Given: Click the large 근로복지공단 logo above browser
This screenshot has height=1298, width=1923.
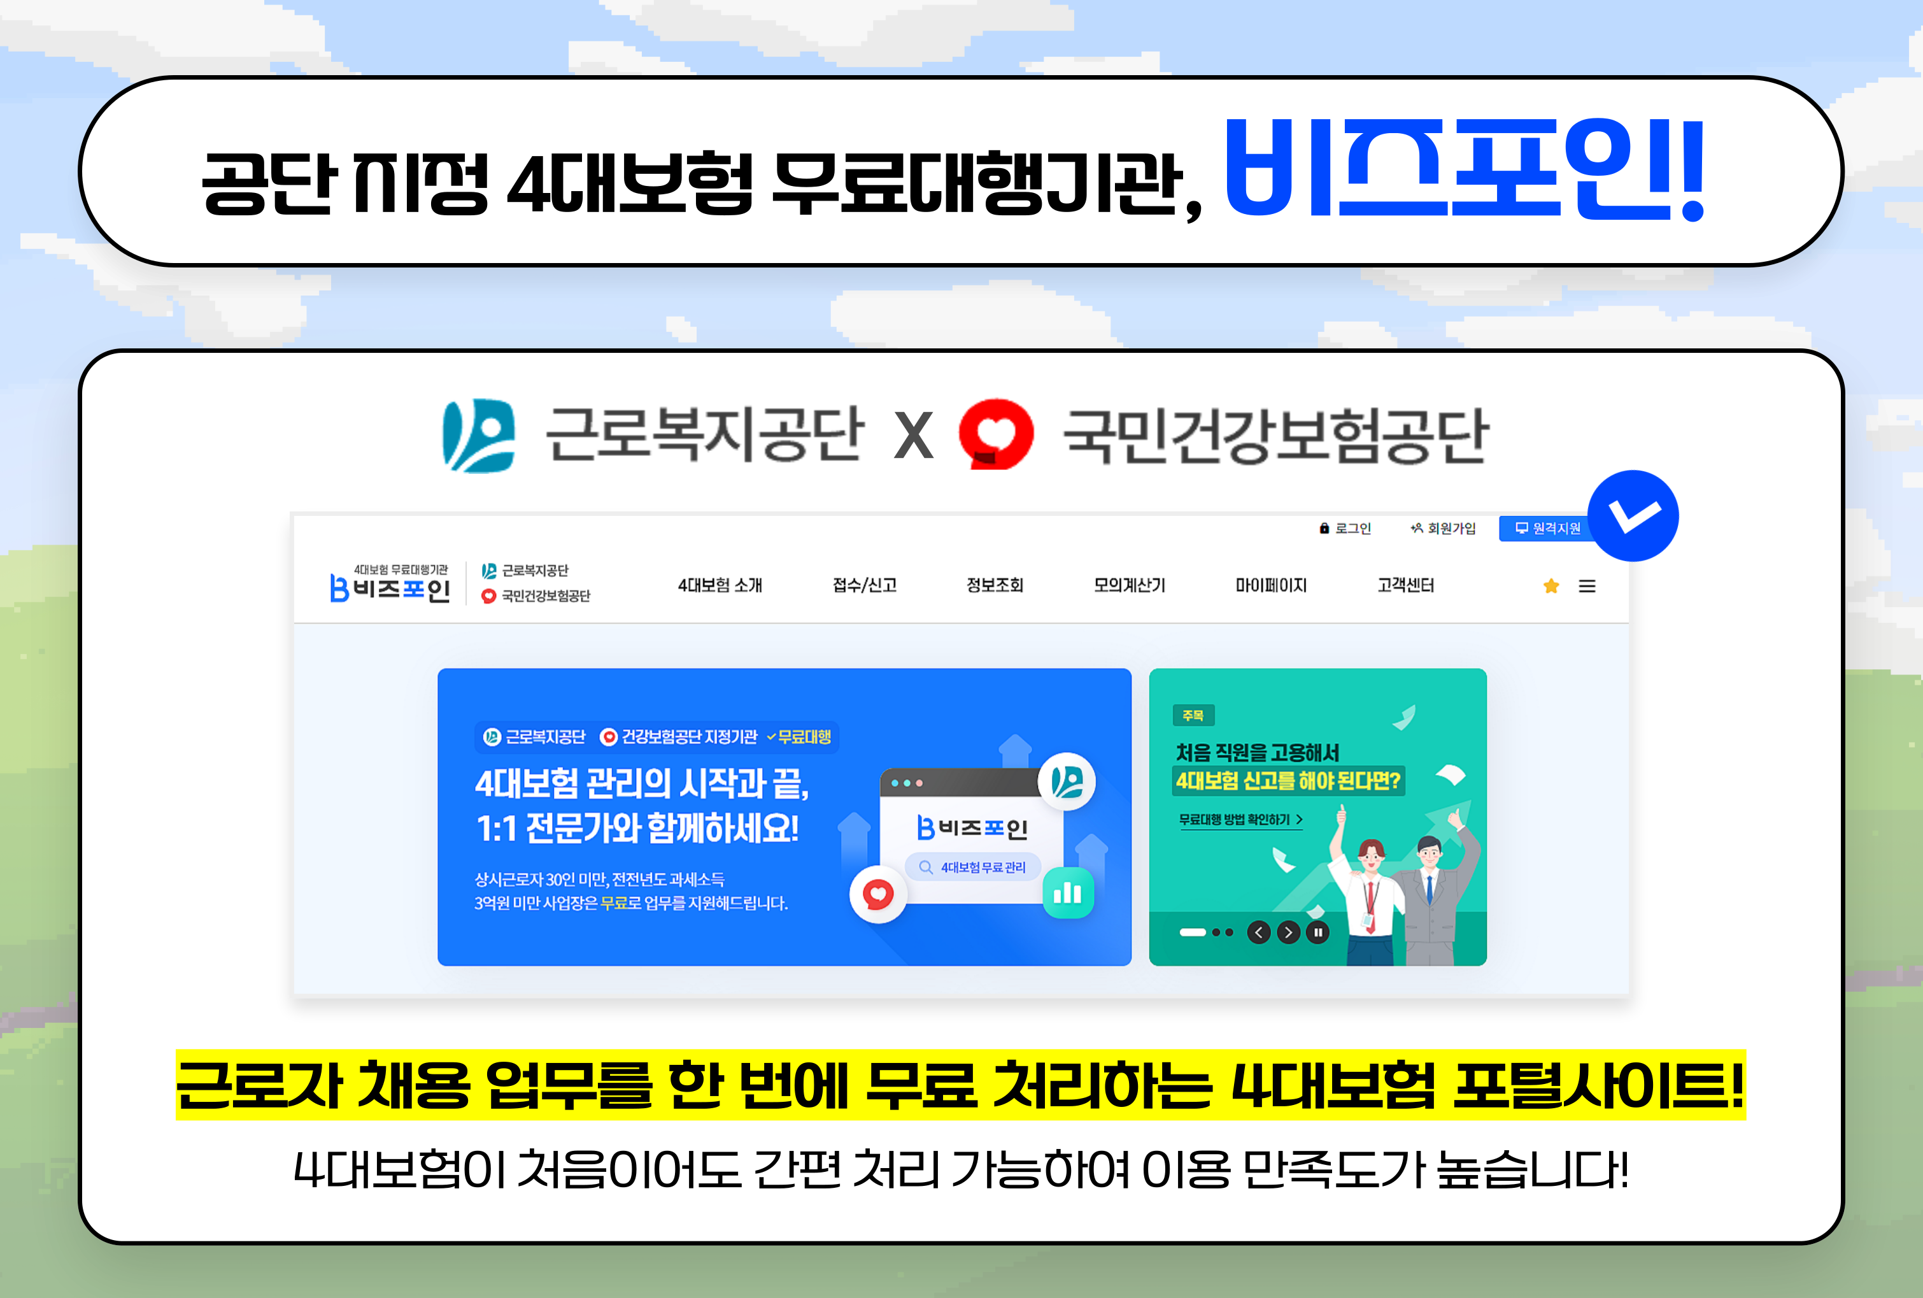Looking at the screenshot, I should [654, 436].
